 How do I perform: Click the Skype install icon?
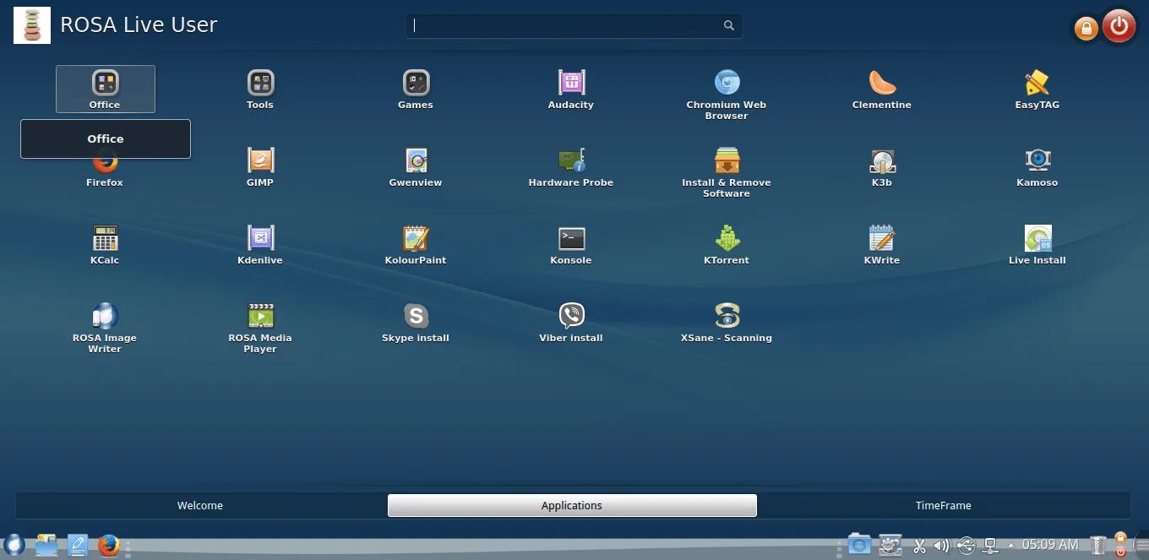(x=416, y=322)
